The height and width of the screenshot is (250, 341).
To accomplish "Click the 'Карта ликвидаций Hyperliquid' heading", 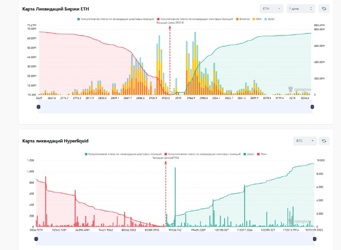I will tap(55, 141).
